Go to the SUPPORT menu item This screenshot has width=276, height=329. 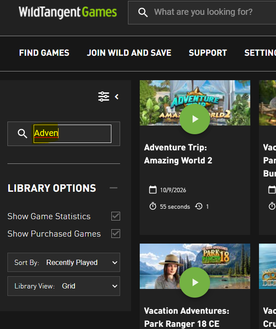[x=208, y=53]
